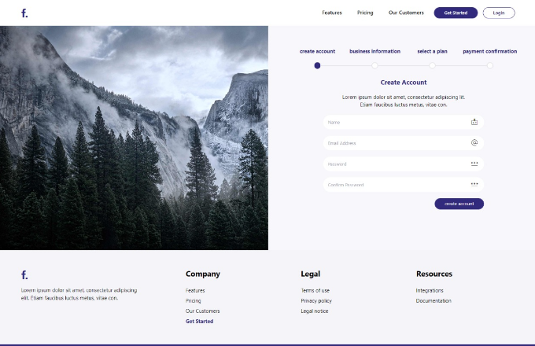Click the f. logo in the header

pyautogui.click(x=24, y=13)
